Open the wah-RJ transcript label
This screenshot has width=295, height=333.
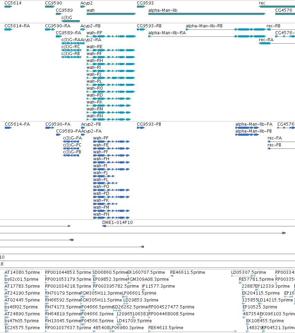94,74
